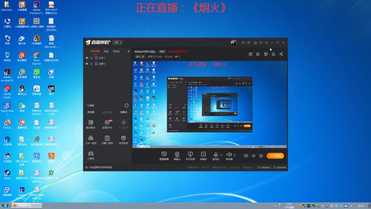The height and width of the screenshot is (209, 371).
Task: Open the 读弹幕 tool
Action: (x=91, y=112)
